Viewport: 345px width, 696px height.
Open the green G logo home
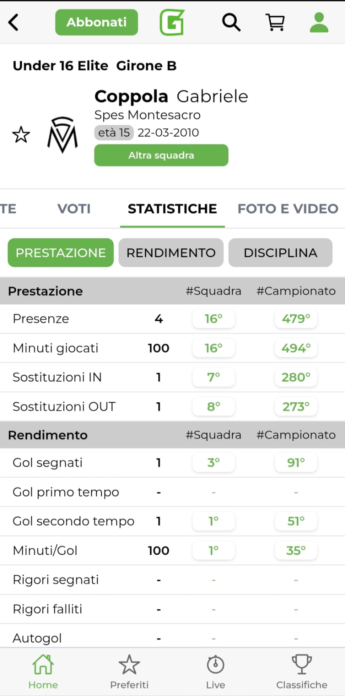(x=172, y=22)
